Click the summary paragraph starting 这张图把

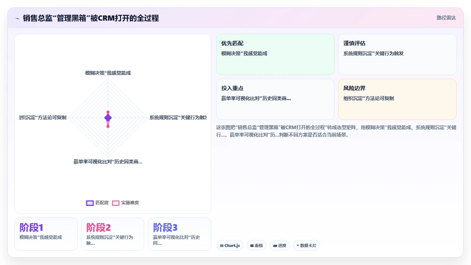pos(336,131)
